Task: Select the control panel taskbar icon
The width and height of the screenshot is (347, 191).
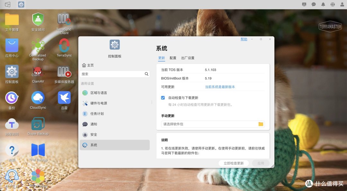Action: [21, 4]
